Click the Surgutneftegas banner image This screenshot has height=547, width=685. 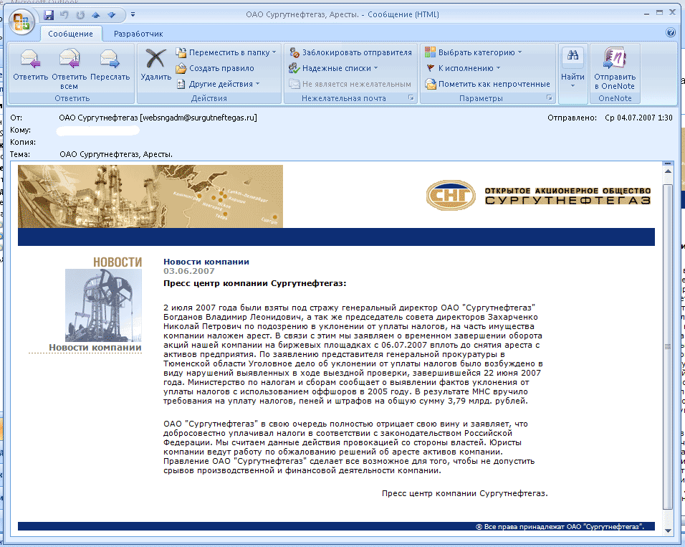coord(150,196)
